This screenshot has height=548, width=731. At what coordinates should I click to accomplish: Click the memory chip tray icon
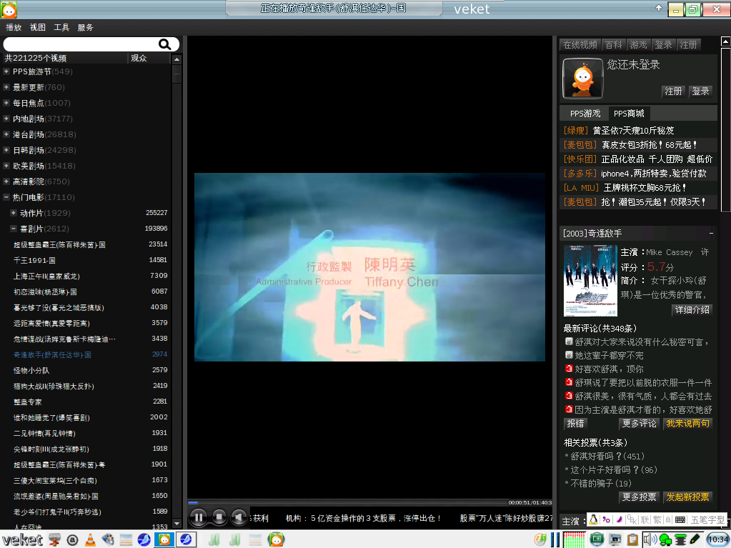(x=681, y=540)
